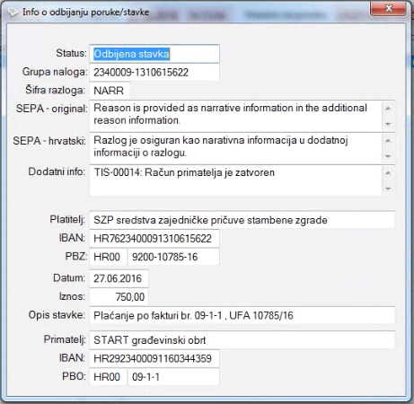Click down arrow in SEPA - original scrollbar

388,124
